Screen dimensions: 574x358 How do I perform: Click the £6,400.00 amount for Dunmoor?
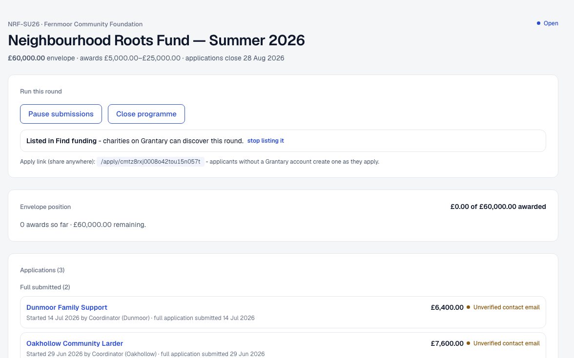pos(447,307)
